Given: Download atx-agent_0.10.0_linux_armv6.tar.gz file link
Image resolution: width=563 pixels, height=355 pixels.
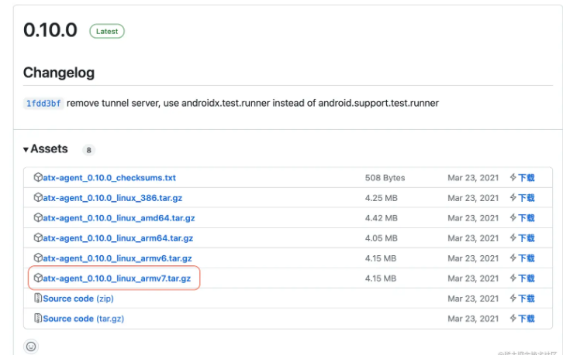Looking at the screenshot, I should (x=117, y=258).
